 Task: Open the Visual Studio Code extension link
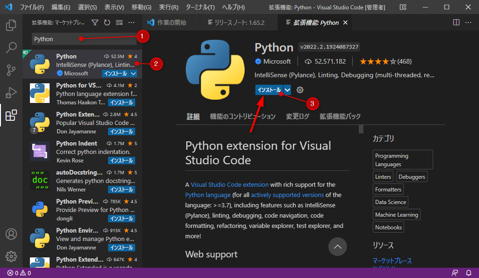[229, 184]
